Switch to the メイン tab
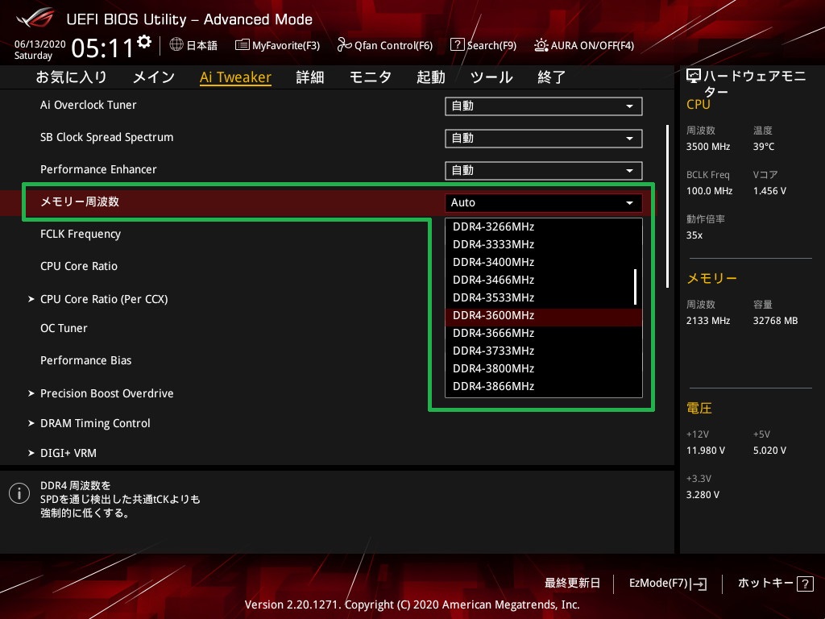The height and width of the screenshot is (619, 825). point(154,77)
